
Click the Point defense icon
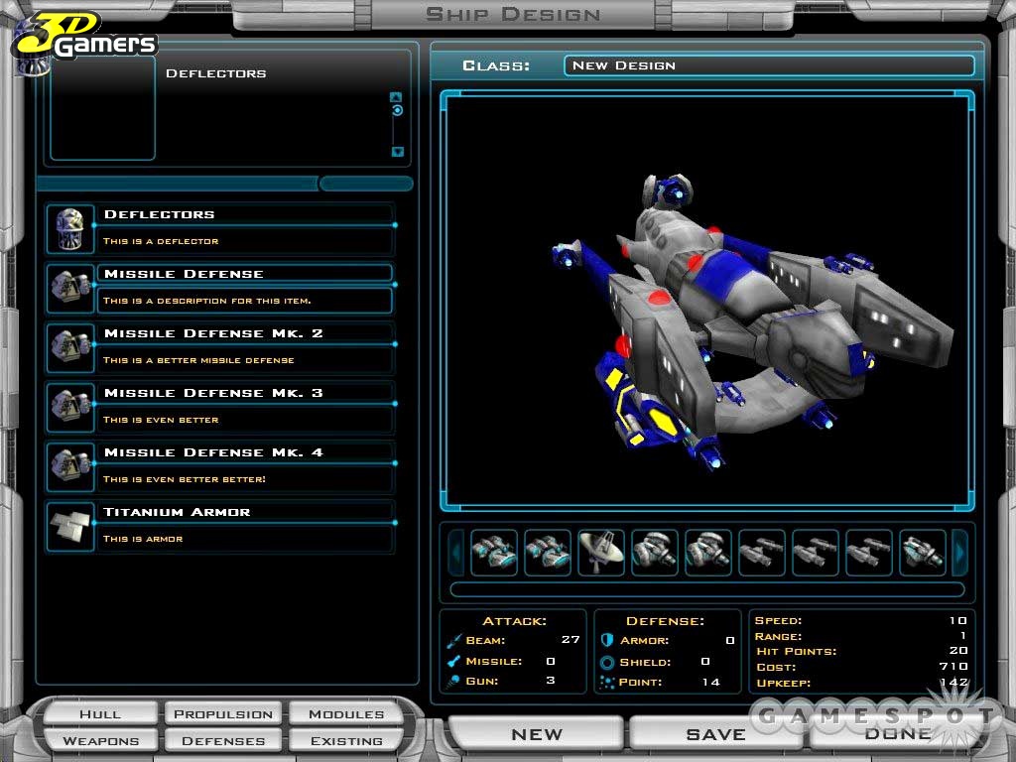(606, 682)
